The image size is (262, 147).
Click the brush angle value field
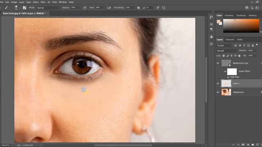[x=149, y=8]
